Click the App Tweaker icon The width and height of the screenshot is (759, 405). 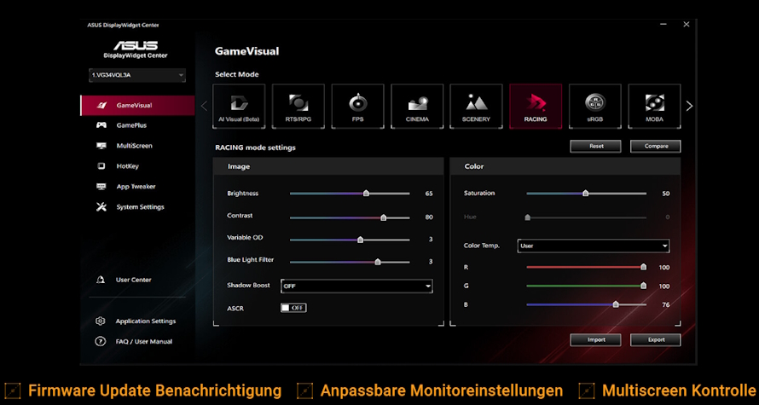point(101,186)
